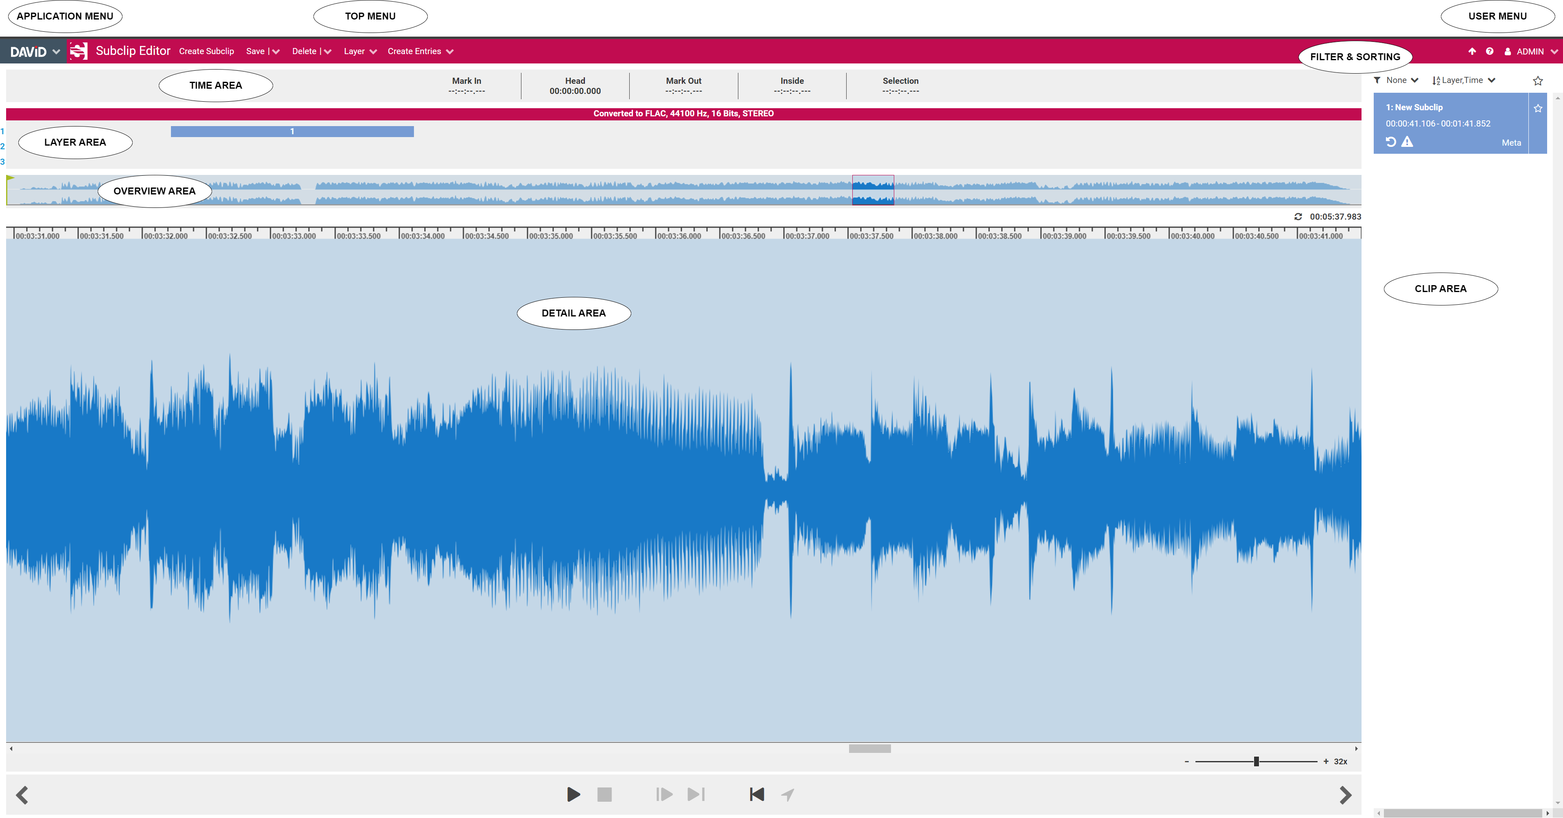The width and height of the screenshot is (1563, 818).
Task: Click the Subclip Editor logo icon
Action: (79, 51)
